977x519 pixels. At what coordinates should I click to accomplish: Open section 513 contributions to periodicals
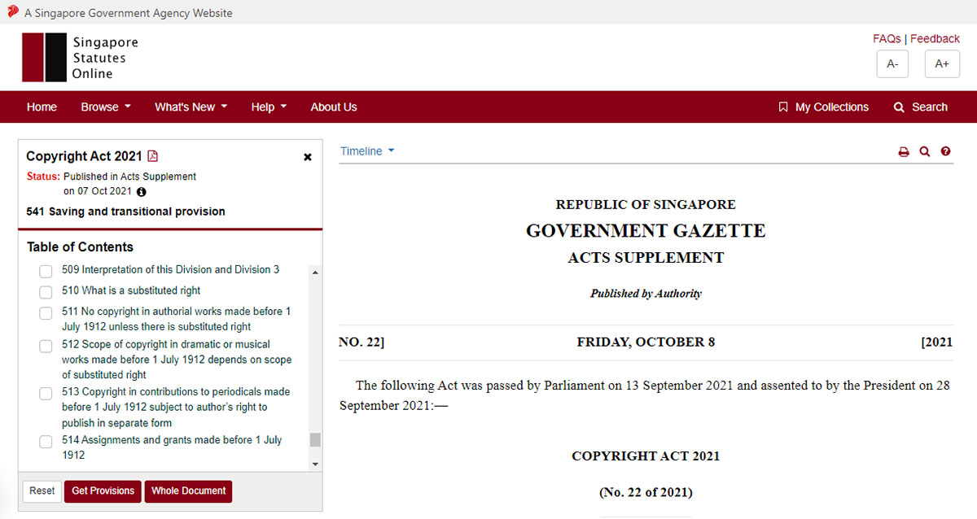click(x=176, y=407)
